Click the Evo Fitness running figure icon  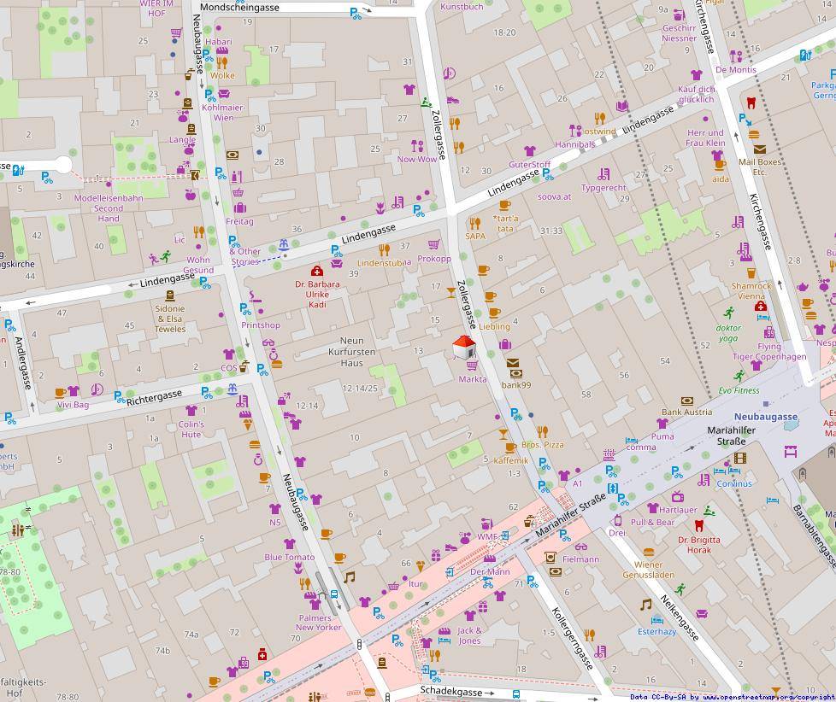coord(739,377)
